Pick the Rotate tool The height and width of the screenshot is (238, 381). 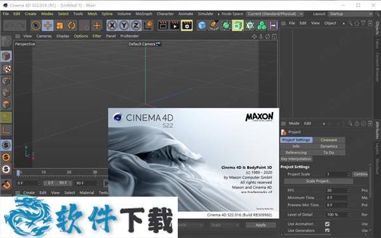(x=72, y=25)
